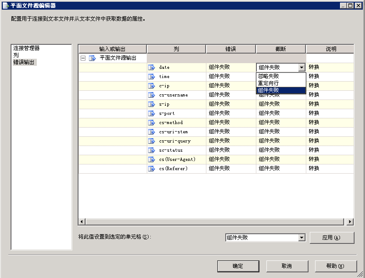Image resolution: width=365 pixels, height=278 pixels.
Task: Choose 重定向行 from the dropdown list
Action: point(281,83)
